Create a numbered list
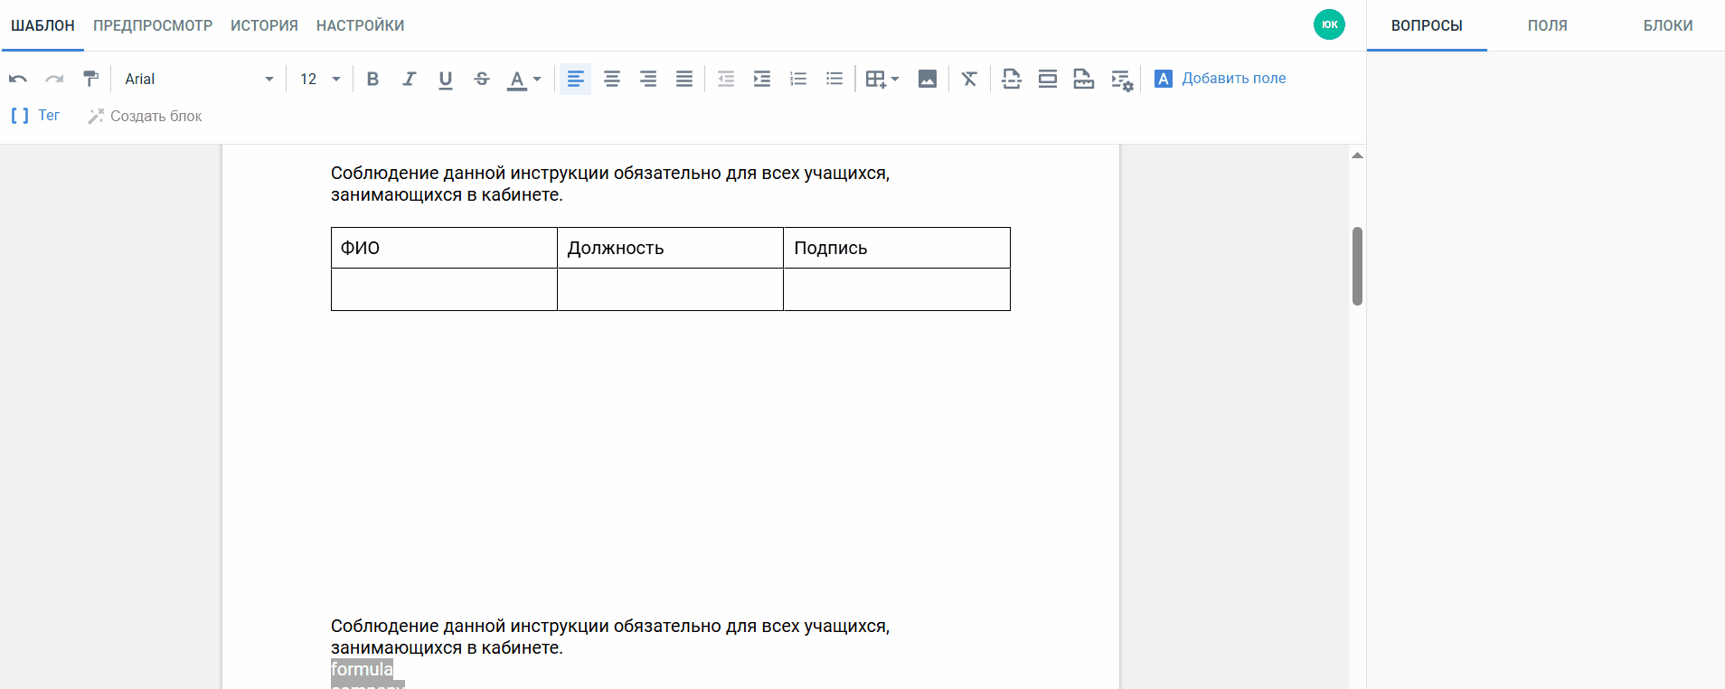This screenshot has width=1725, height=689. pos(798,80)
